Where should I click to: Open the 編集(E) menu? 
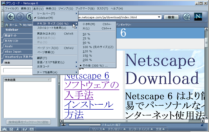point(26,9)
